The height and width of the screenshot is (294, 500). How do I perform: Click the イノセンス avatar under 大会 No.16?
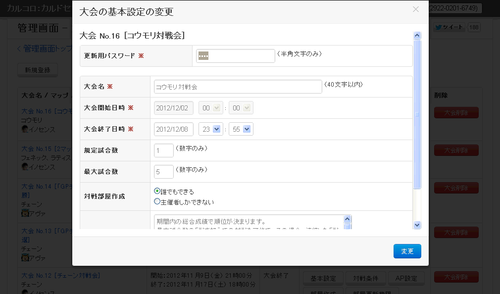click(24, 129)
